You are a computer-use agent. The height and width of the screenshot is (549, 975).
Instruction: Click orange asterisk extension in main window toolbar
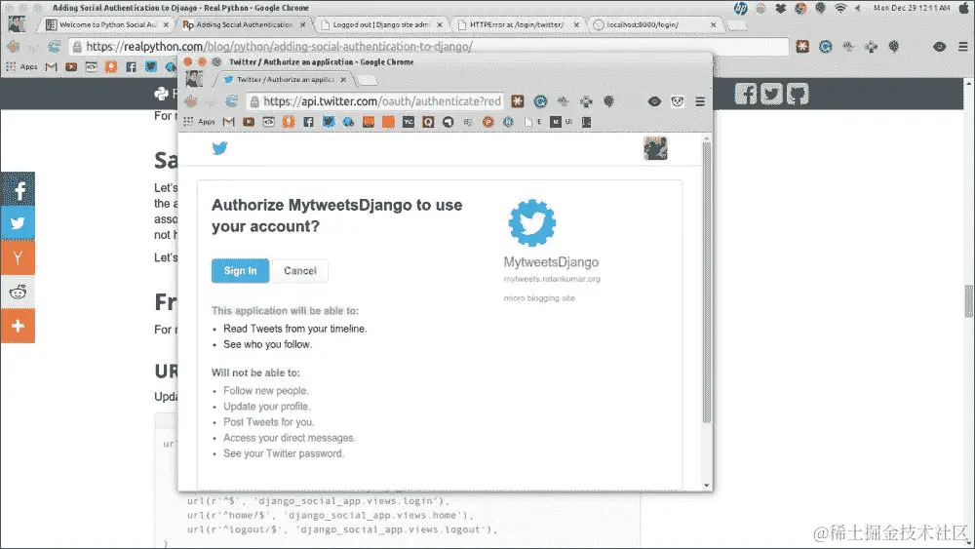[802, 47]
